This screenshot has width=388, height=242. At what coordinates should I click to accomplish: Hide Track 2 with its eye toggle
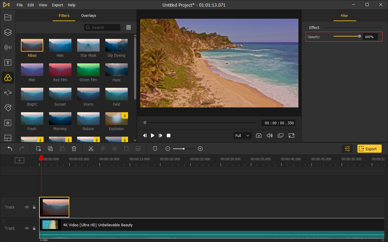(27, 207)
